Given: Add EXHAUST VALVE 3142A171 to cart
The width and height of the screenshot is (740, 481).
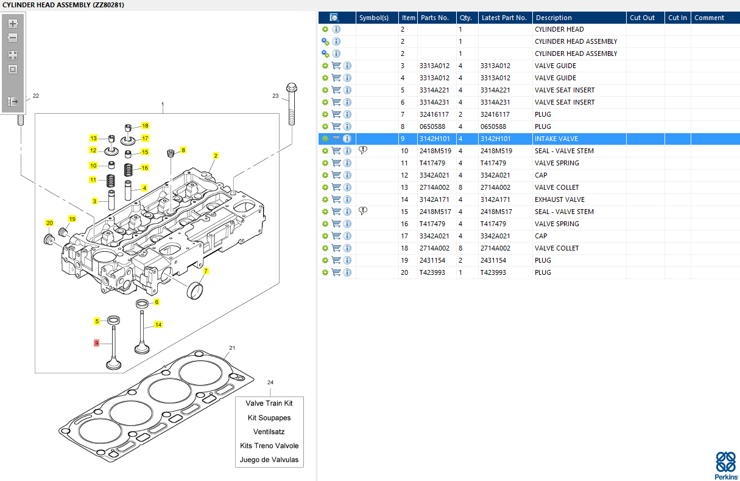Looking at the screenshot, I should point(336,199).
